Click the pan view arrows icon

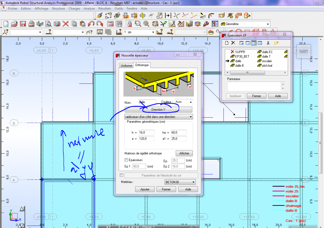tap(146, 24)
